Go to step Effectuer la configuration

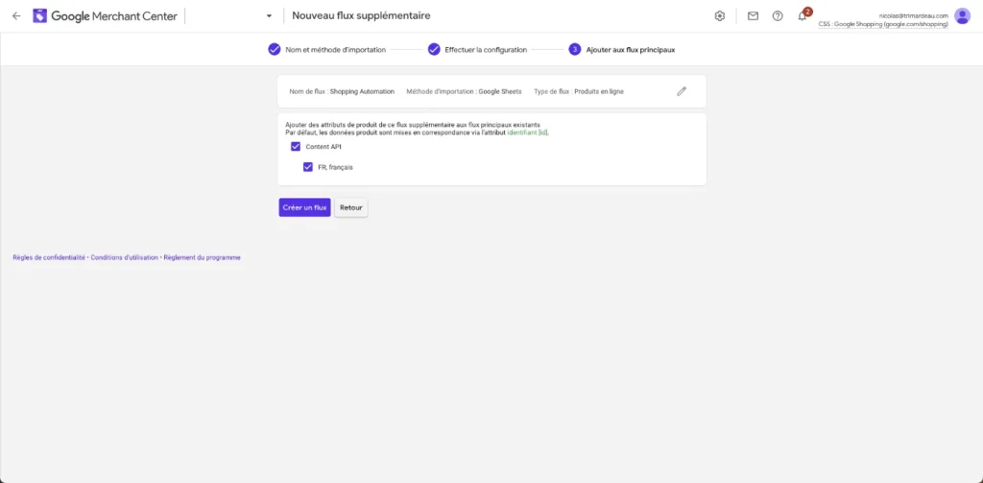(x=478, y=50)
